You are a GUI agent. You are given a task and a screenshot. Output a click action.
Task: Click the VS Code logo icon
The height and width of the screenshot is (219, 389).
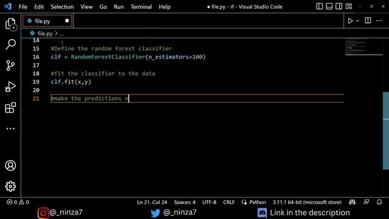pyautogui.click(x=8, y=7)
